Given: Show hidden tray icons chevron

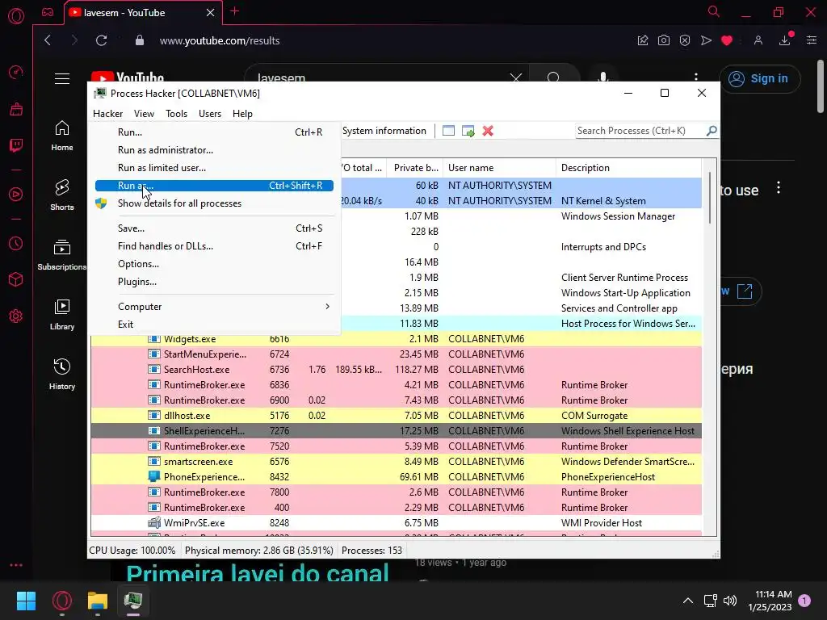Looking at the screenshot, I should coord(688,601).
